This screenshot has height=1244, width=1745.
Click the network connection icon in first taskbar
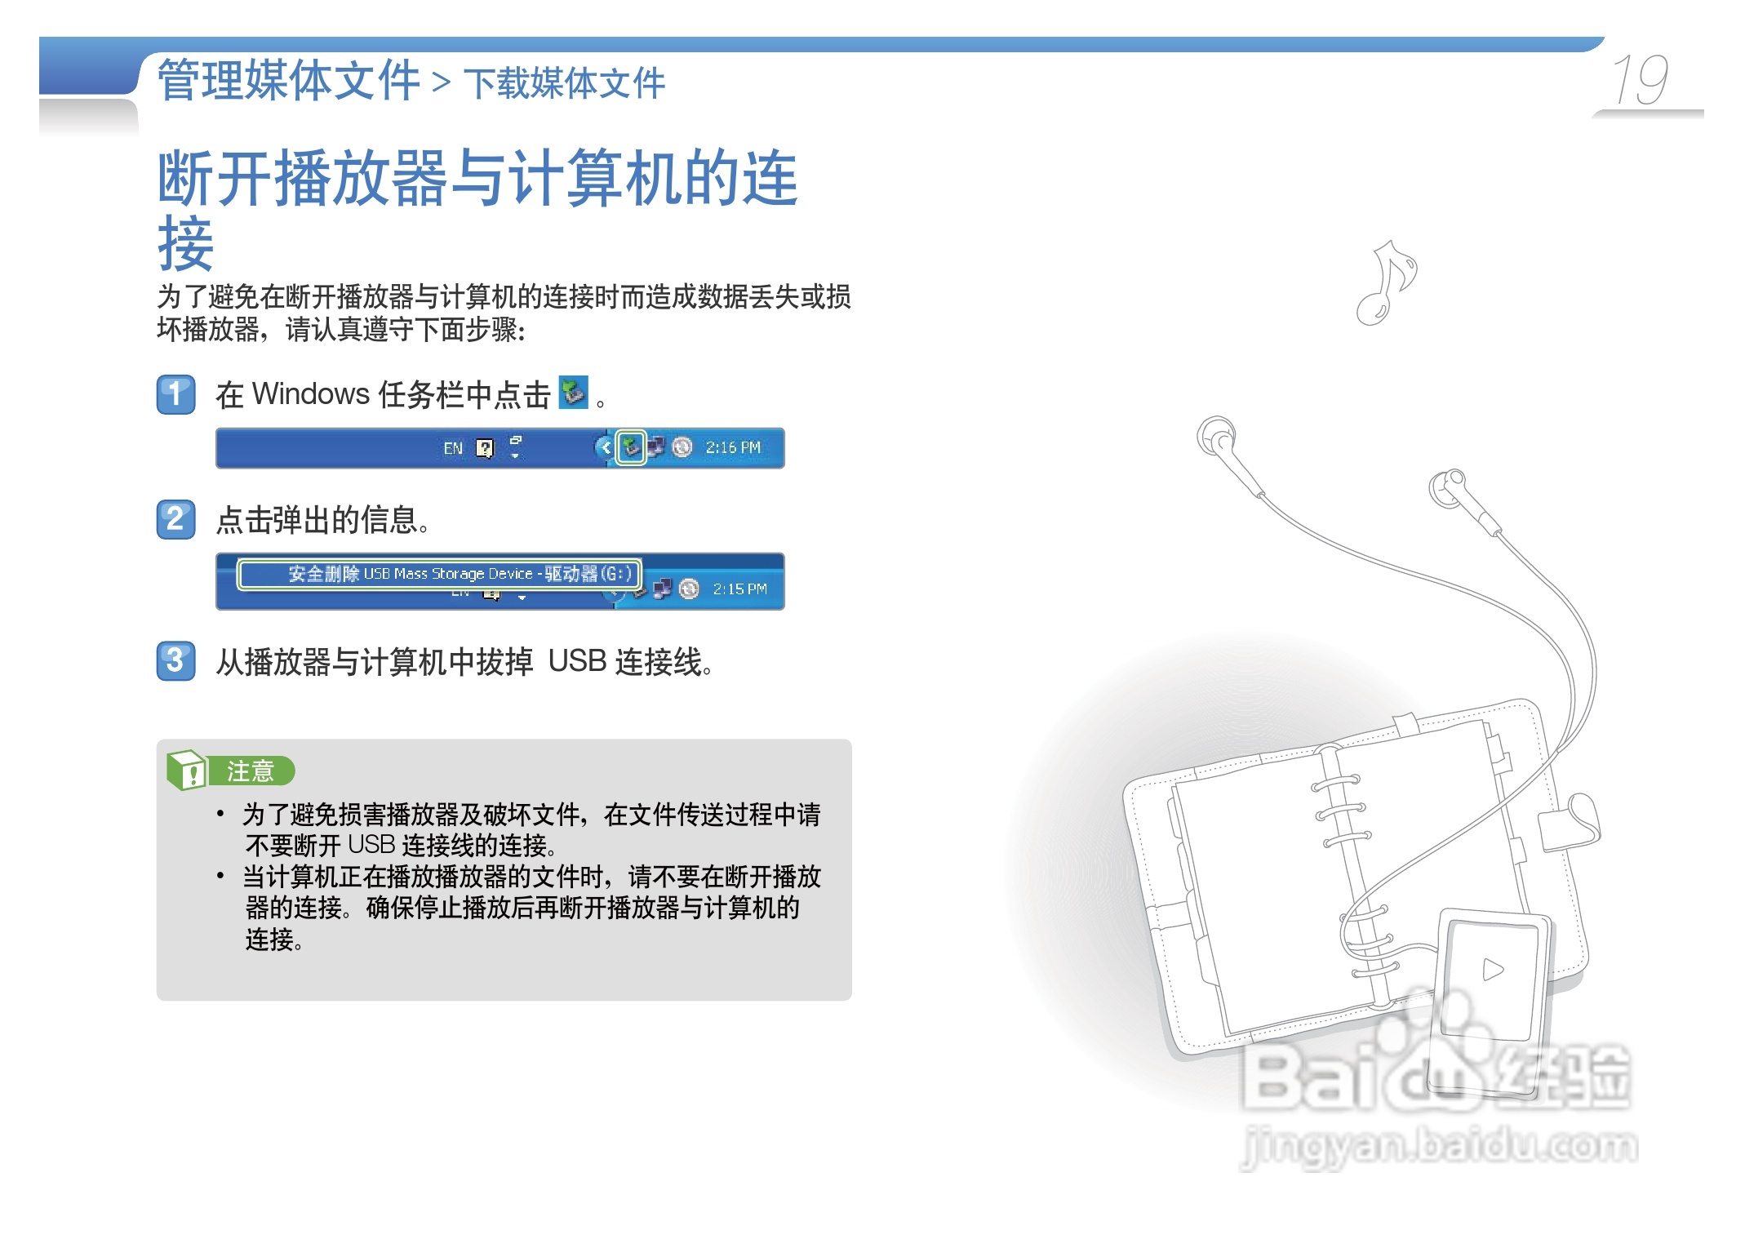tap(656, 447)
